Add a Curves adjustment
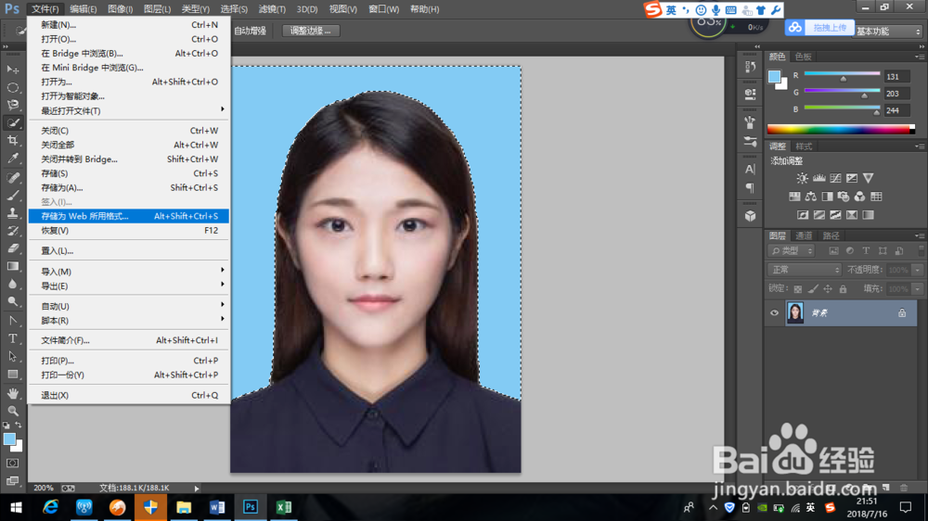This screenshot has width=928, height=521. [835, 178]
